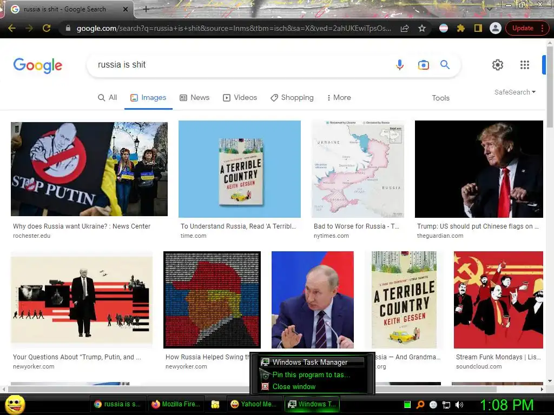Viewport: 554px width, 415px height.
Task: Click the pixelated red cap mosaic thumbnail
Action: tap(212, 299)
